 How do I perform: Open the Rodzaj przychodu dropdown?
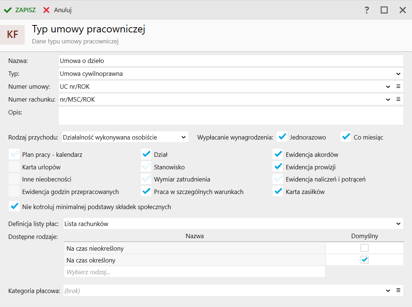point(184,137)
